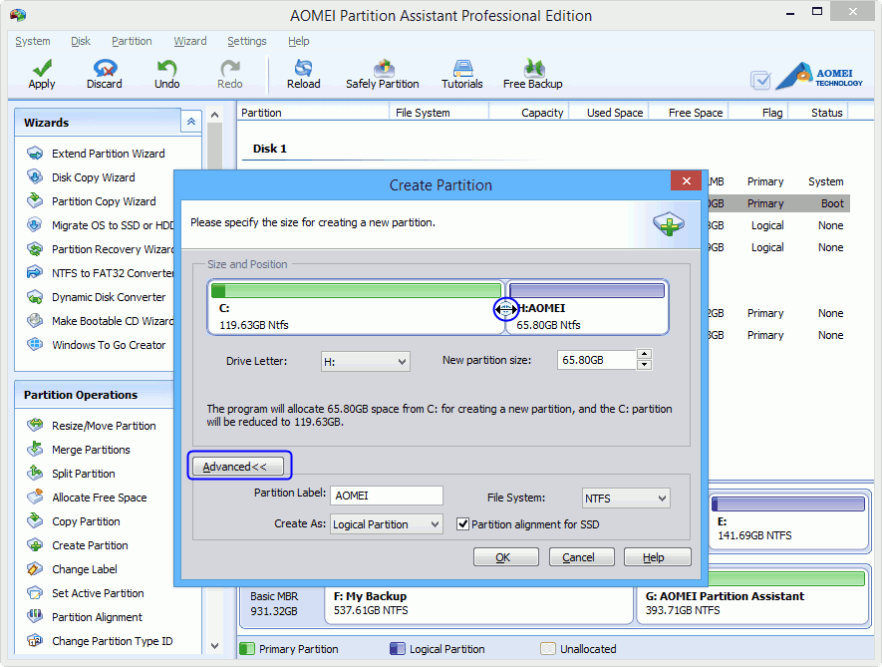Click the Discard toolbar icon

pyautogui.click(x=105, y=68)
